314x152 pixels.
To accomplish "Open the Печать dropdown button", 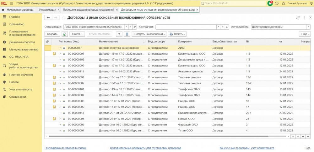I will [177, 34].
